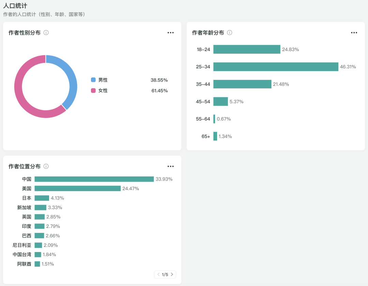Click the 男性 legend label
Viewport: 368px width, 286px height.
pyautogui.click(x=103, y=80)
